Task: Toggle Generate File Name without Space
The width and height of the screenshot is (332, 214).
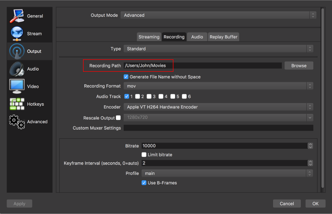Action: (x=126, y=77)
